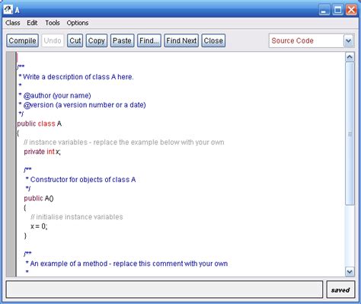This screenshot has width=361, height=304.
Task: Click the Copy button
Action: pyautogui.click(x=97, y=40)
